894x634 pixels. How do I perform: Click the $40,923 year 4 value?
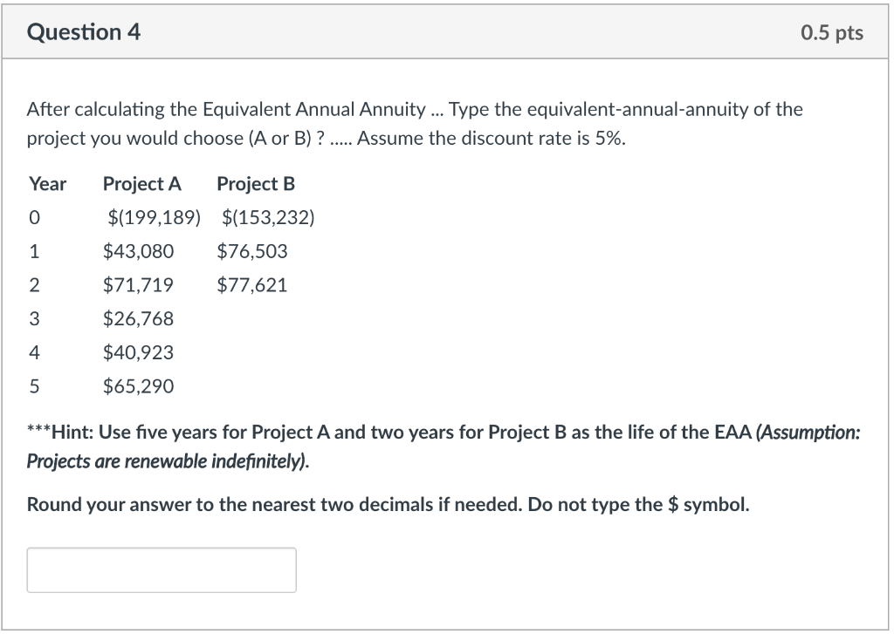[x=140, y=352]
